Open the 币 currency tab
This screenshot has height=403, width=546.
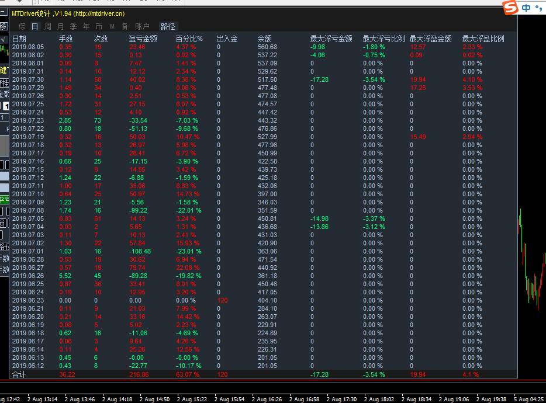(x=99, y=26)
